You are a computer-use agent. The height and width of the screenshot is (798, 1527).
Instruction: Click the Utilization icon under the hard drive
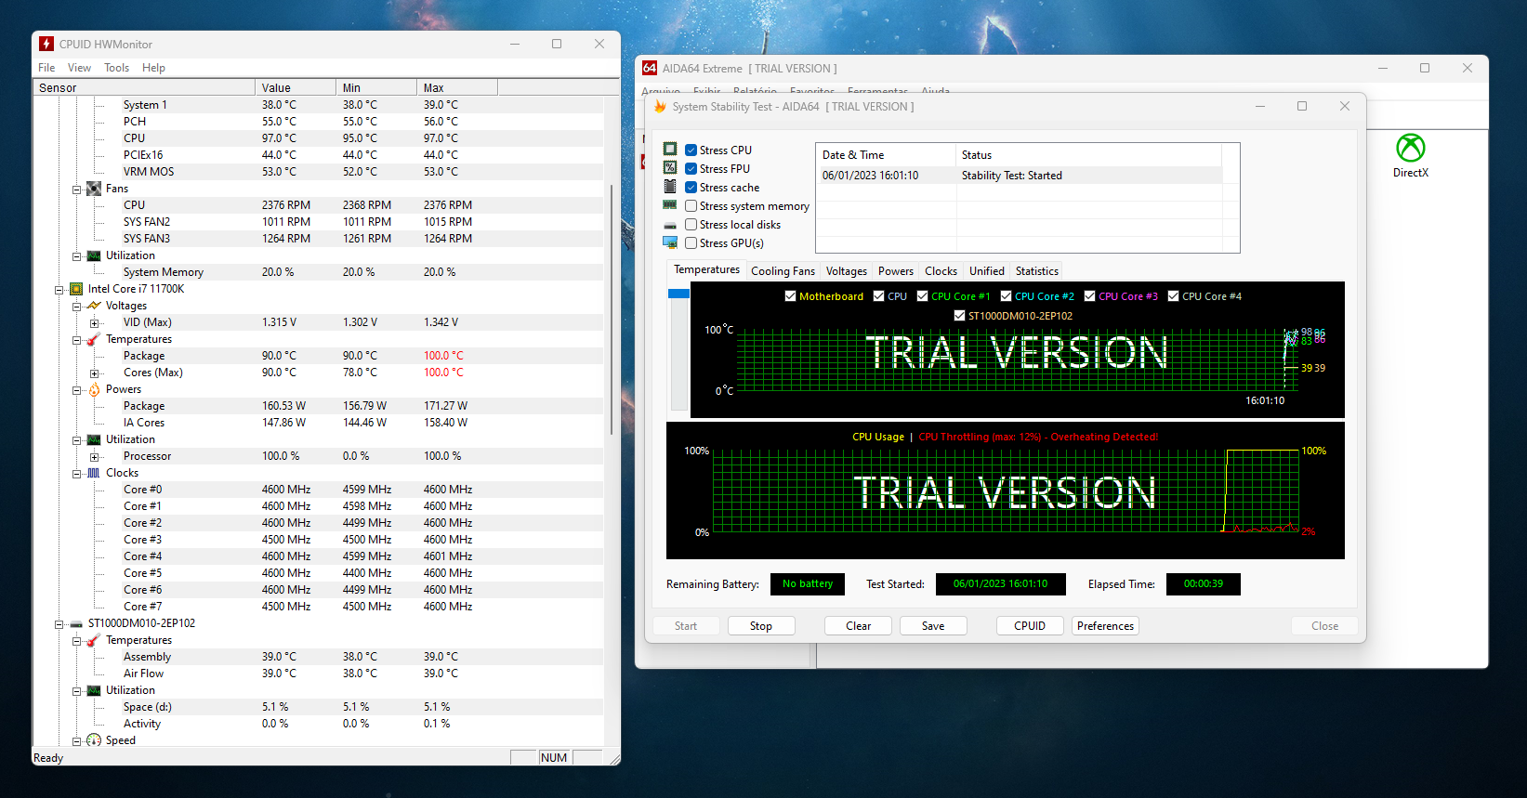(94, 690)
